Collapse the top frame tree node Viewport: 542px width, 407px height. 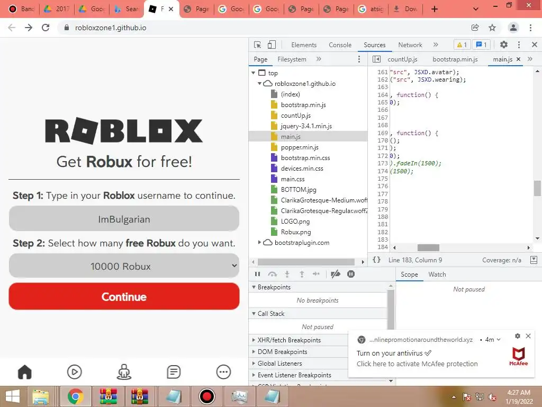tap(254, 73)
